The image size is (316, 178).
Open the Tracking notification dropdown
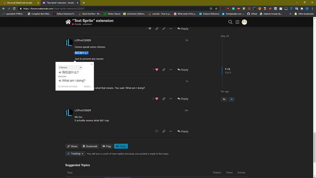coord(75,154)
